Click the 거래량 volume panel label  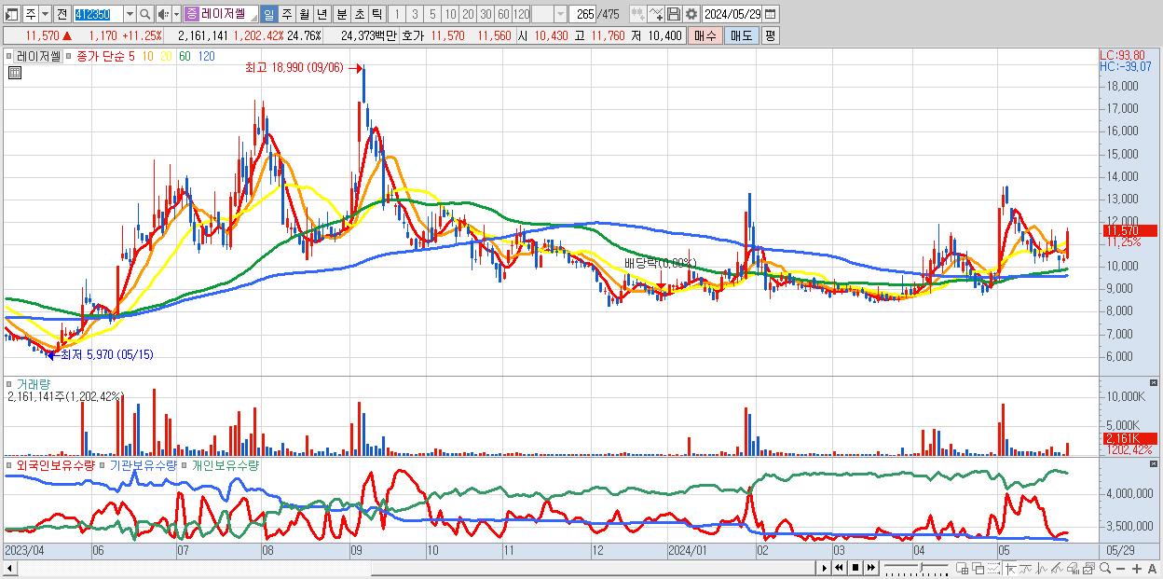tap(34, 384)
